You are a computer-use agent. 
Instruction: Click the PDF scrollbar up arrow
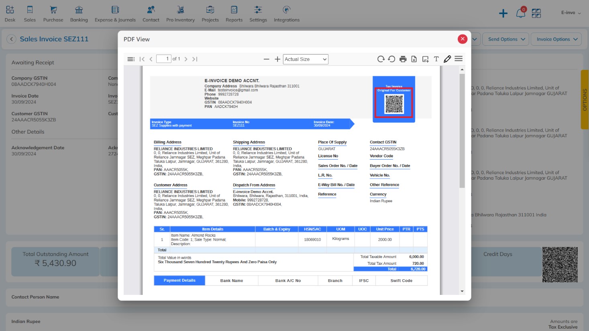tap(462, 69)
